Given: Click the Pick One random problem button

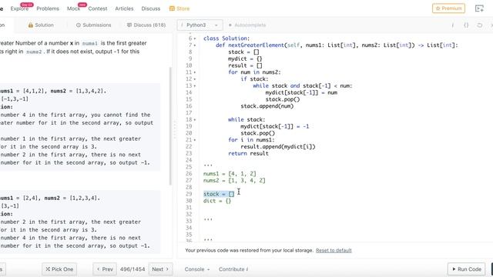Looking at the screenshot, I should coord(59,269).
